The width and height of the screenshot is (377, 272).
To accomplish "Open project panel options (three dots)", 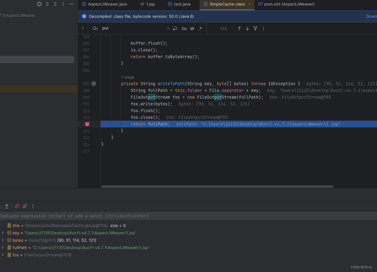I will click(63, 4).
